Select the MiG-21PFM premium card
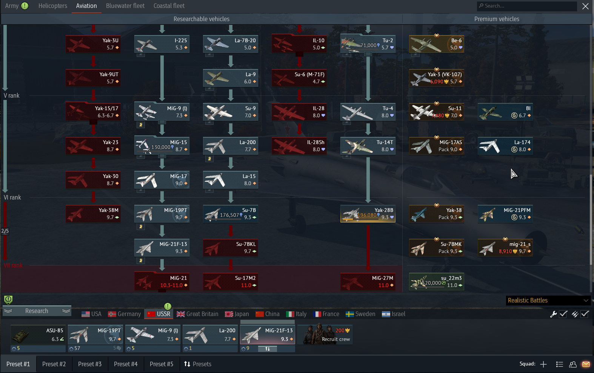The height and width of the screenshot is (373, 594). [x=505, y=214]
